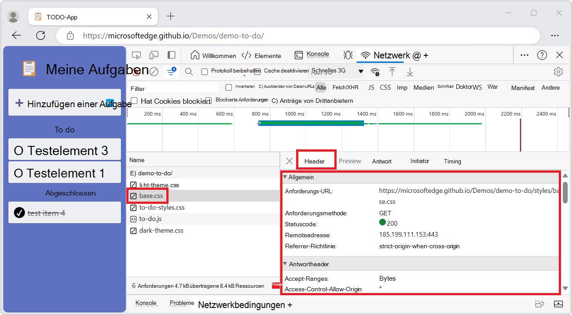Select the base.css request
The image size is (572, 315).
point(203,196)
